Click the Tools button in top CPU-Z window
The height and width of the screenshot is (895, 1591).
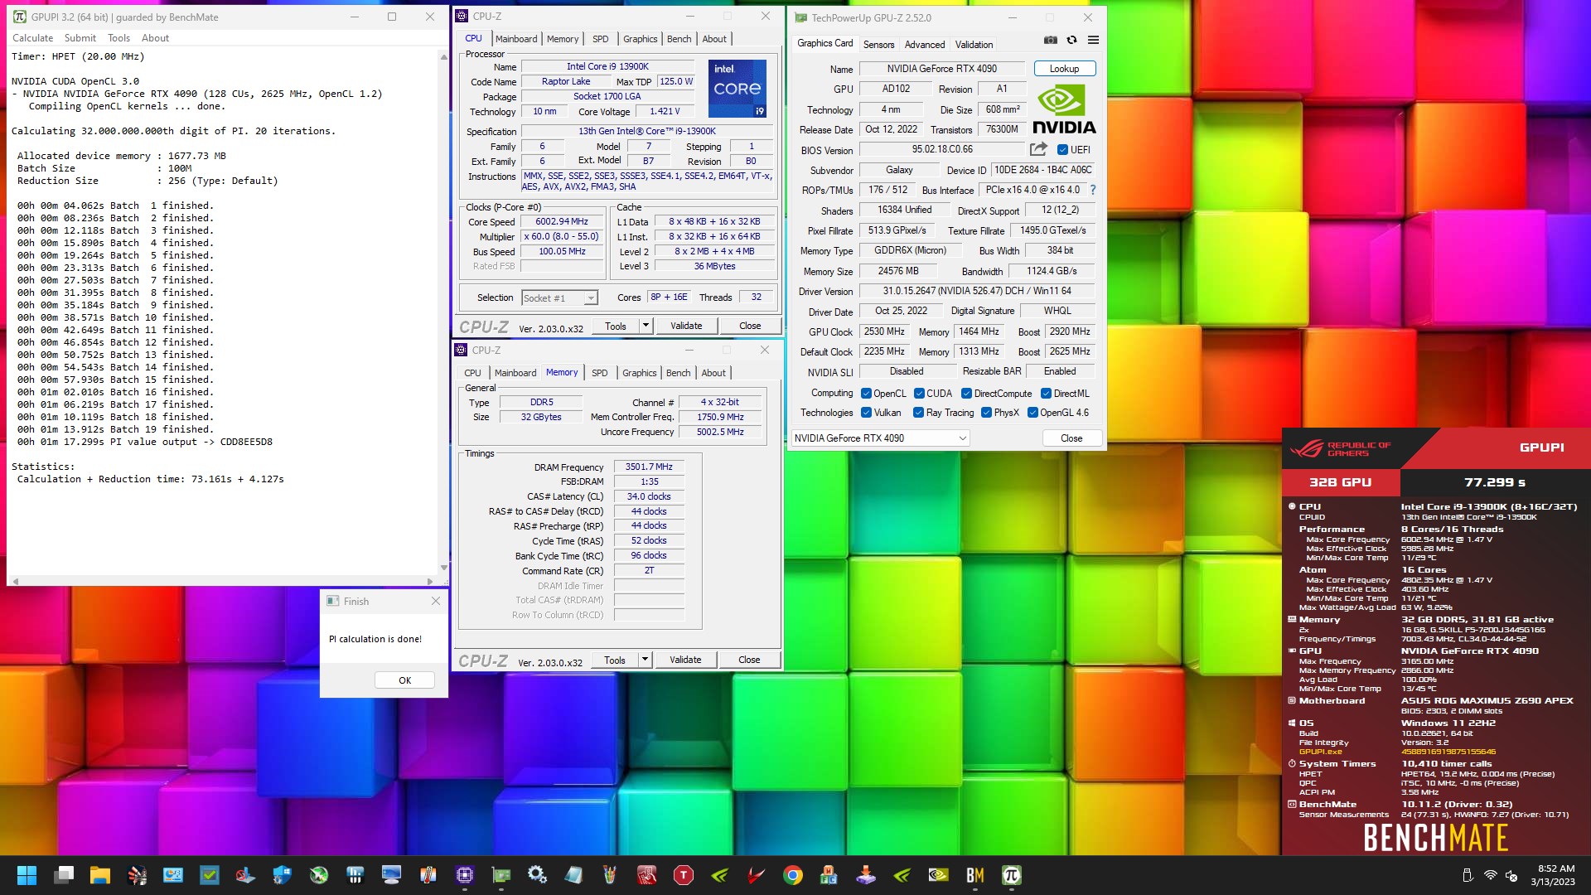616,326
